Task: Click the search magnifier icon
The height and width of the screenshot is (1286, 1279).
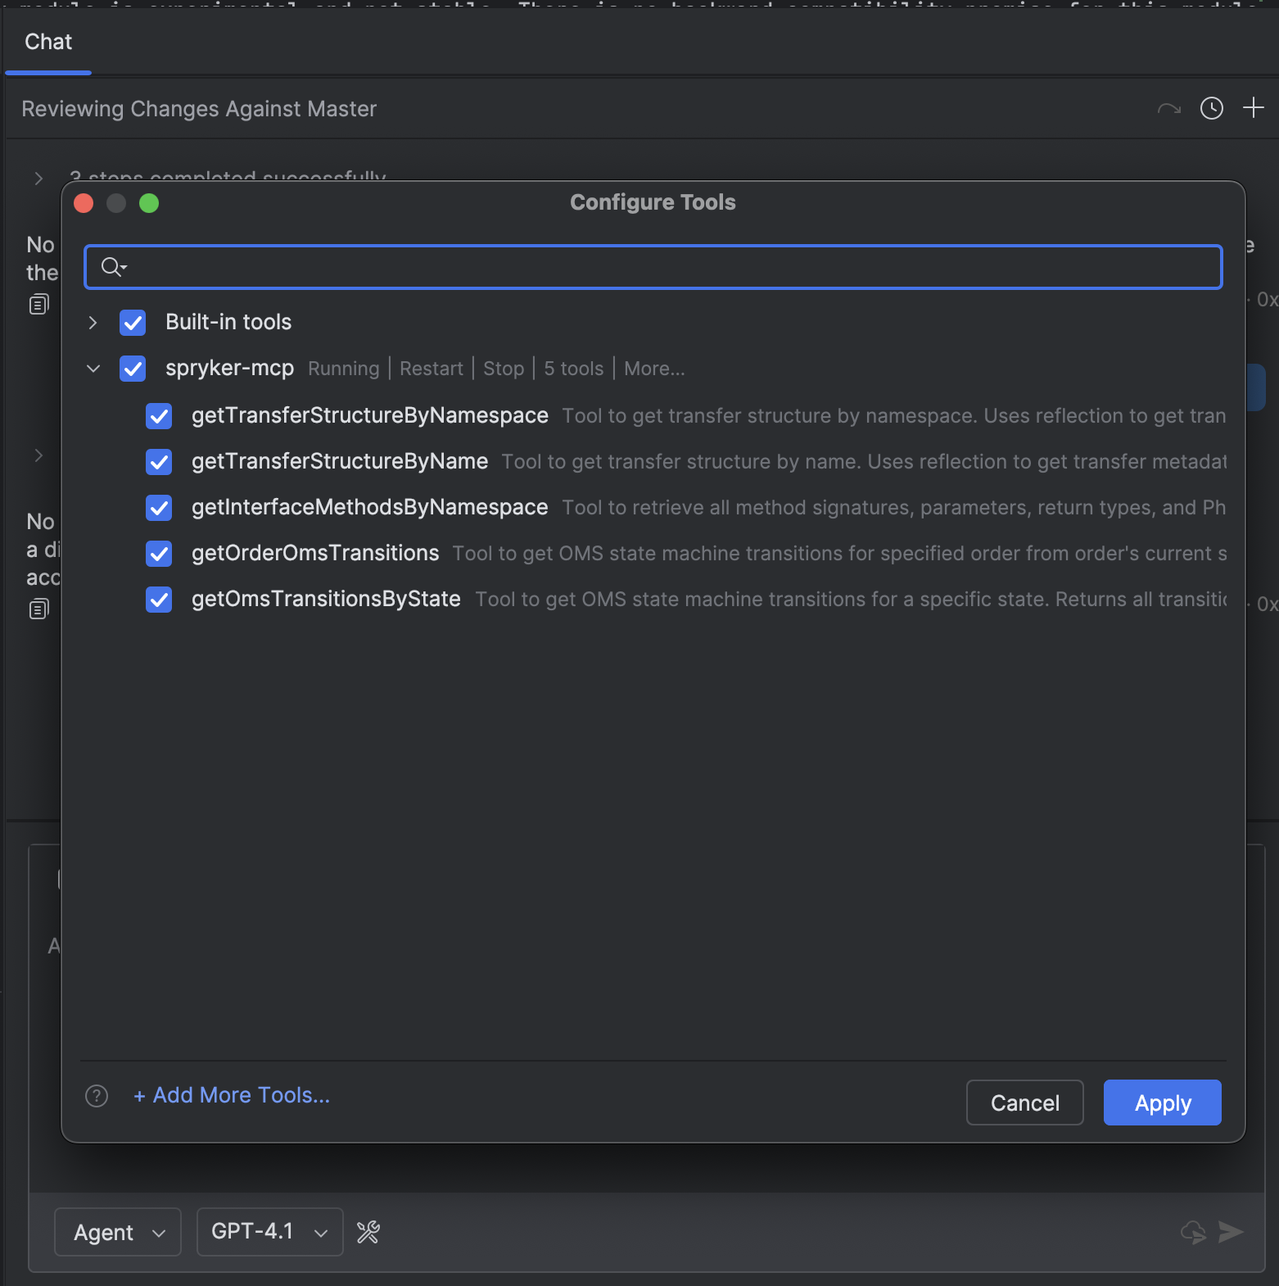Action: click(x=112, y=267)
